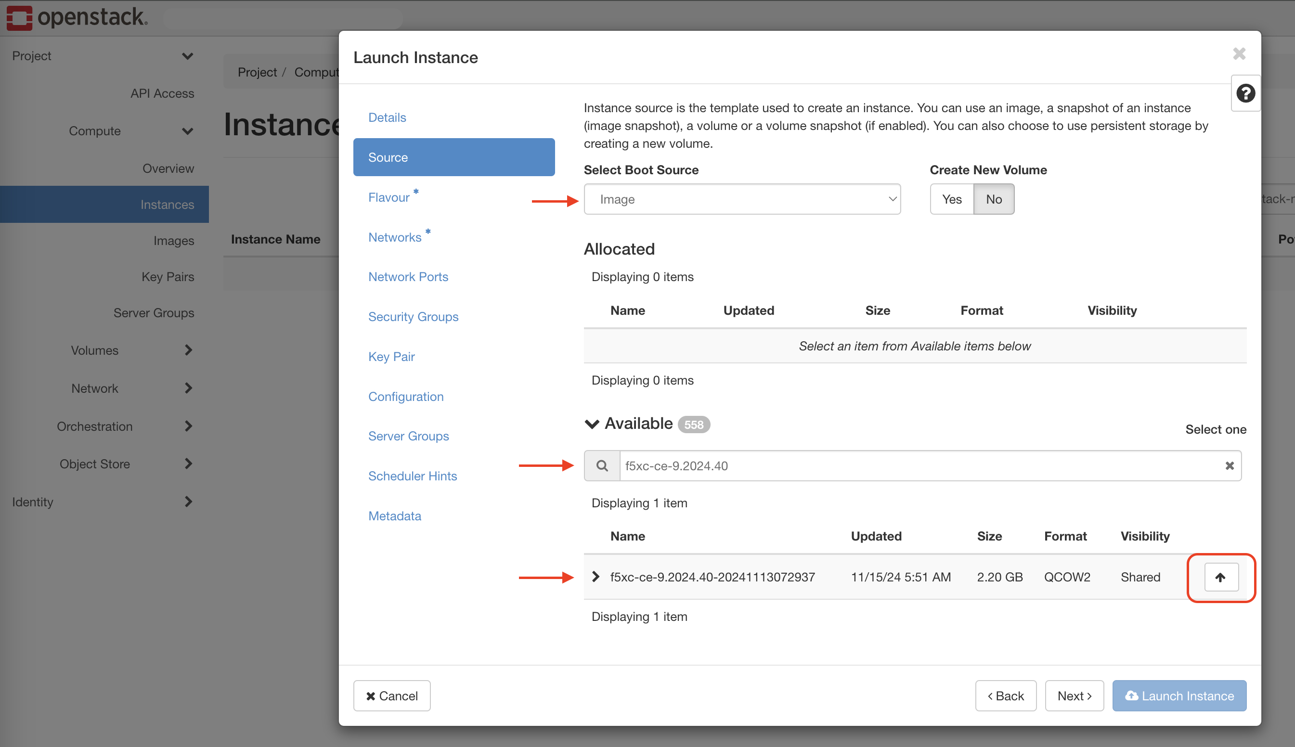
Task: Click the Launch Instance button
Action: pos(1179,695)
